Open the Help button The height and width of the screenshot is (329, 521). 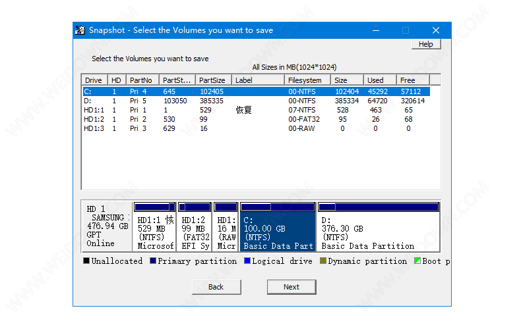point(425,44)
